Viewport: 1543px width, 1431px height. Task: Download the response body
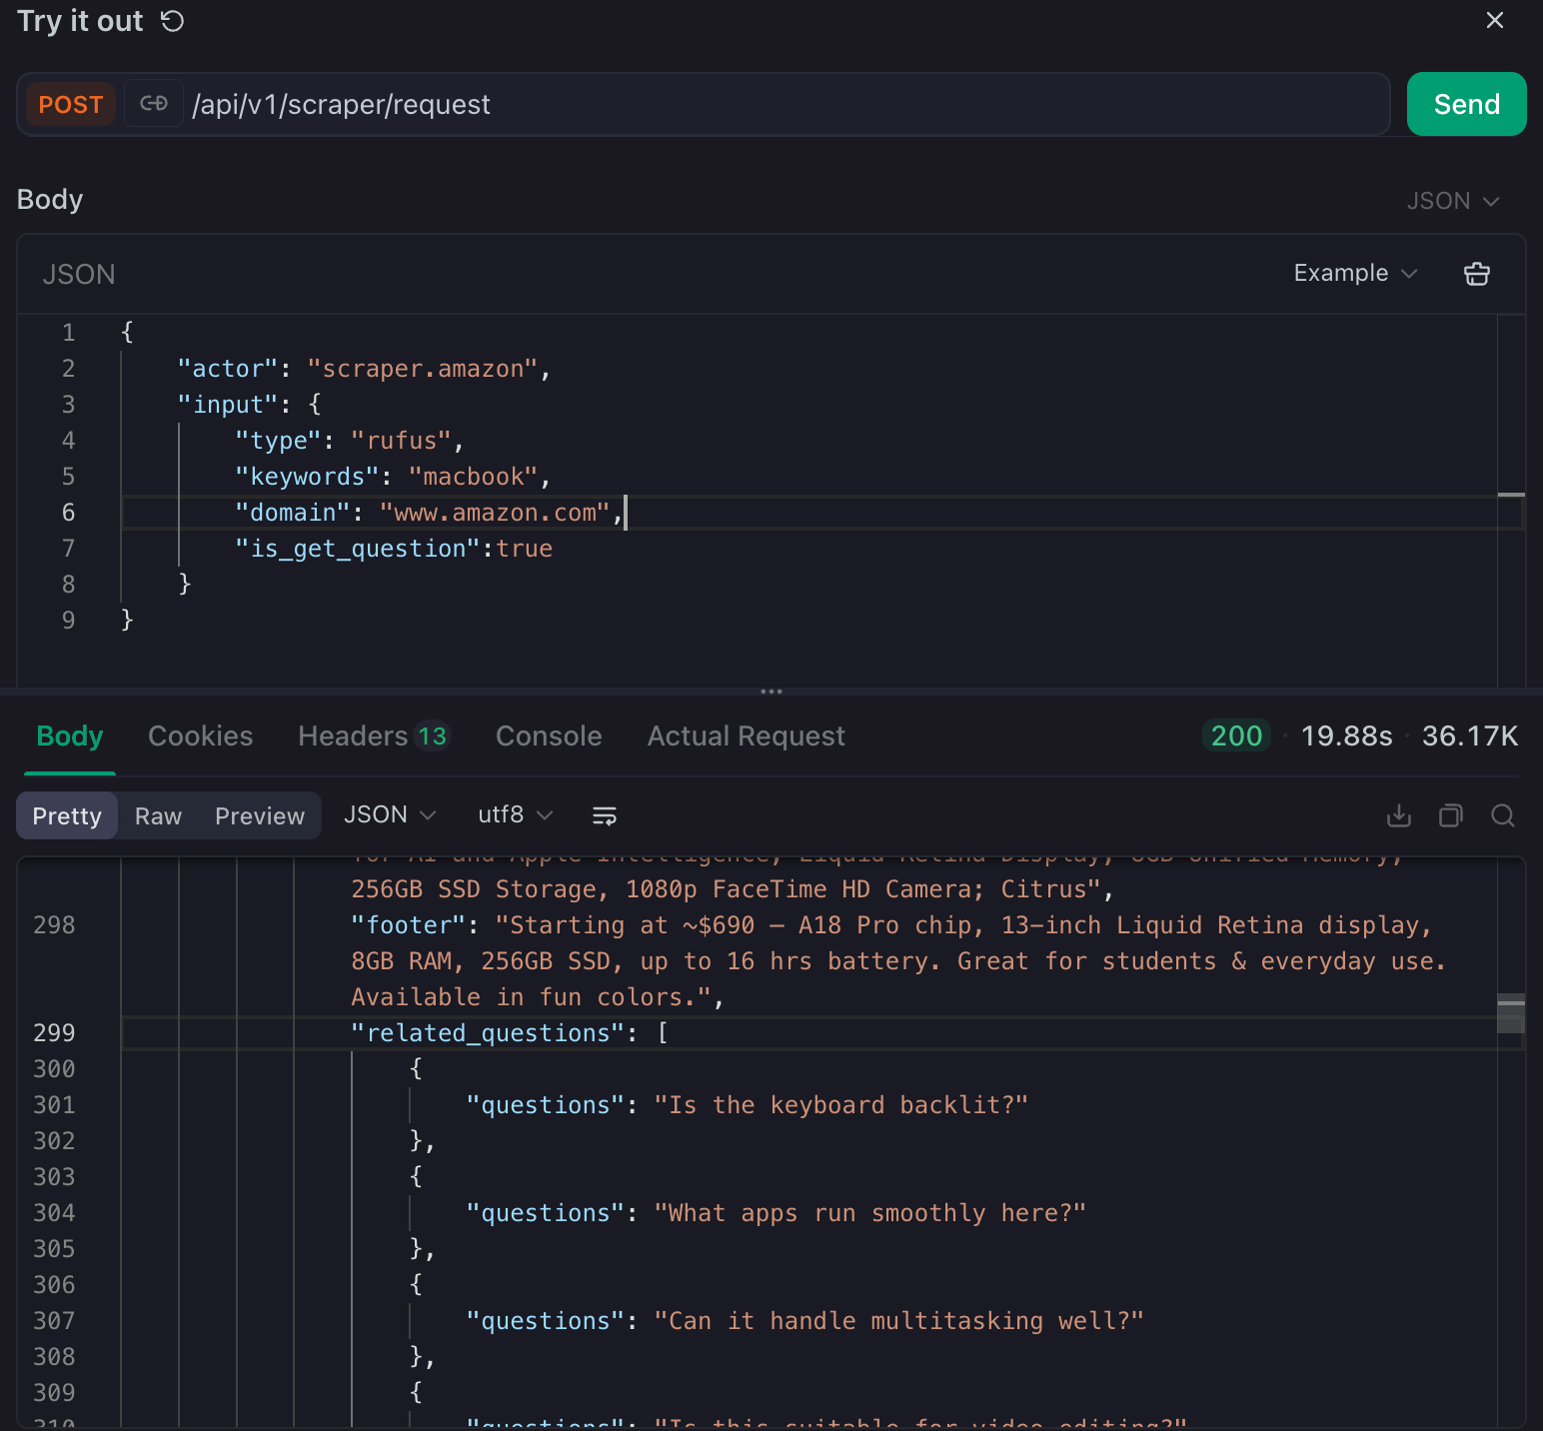pyautogui.click(x=1399, y=815)
